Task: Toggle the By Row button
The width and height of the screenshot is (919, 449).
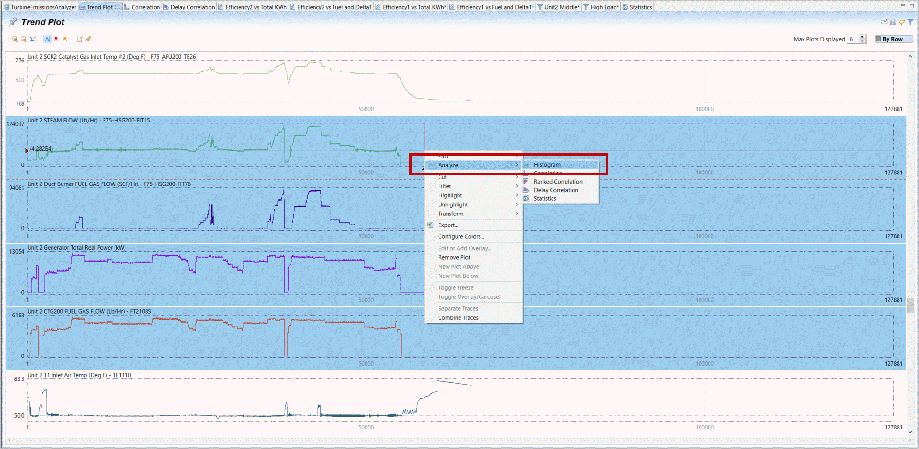Action: [x=893, y=39]
